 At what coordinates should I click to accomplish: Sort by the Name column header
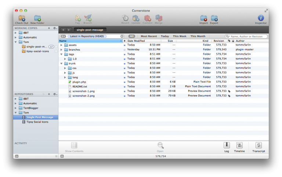pyautogui.click(x=90, y=41)
